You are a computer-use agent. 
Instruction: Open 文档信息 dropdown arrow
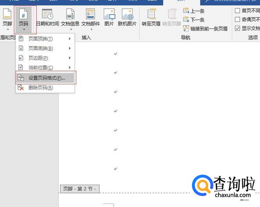click(71, 30)
